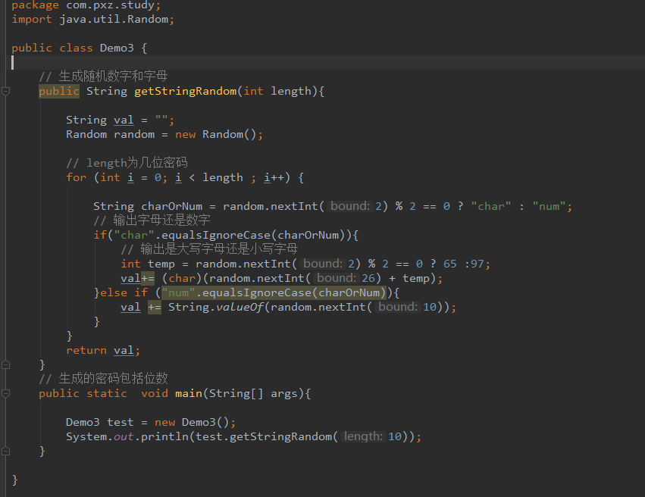Click the highlighted "num".equalsIgnoreCase condition
645x497 pixels.
274,292
